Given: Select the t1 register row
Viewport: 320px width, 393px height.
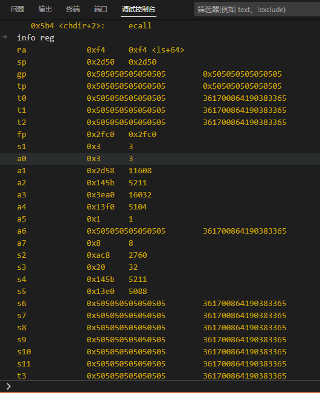Looking at the screenshot, I should tap(160, 110).
